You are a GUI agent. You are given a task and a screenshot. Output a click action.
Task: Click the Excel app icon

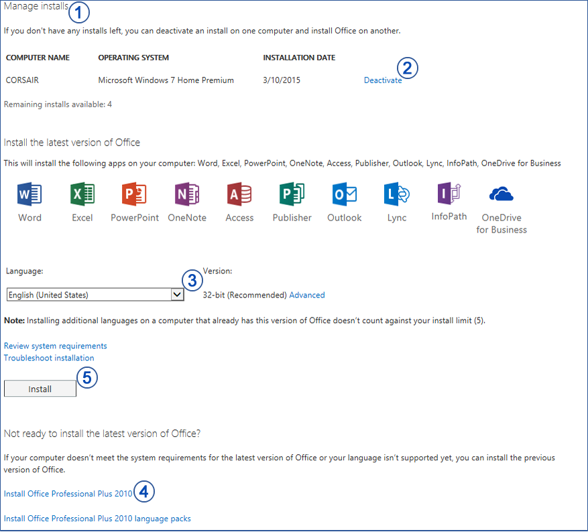tap(82, 194)
